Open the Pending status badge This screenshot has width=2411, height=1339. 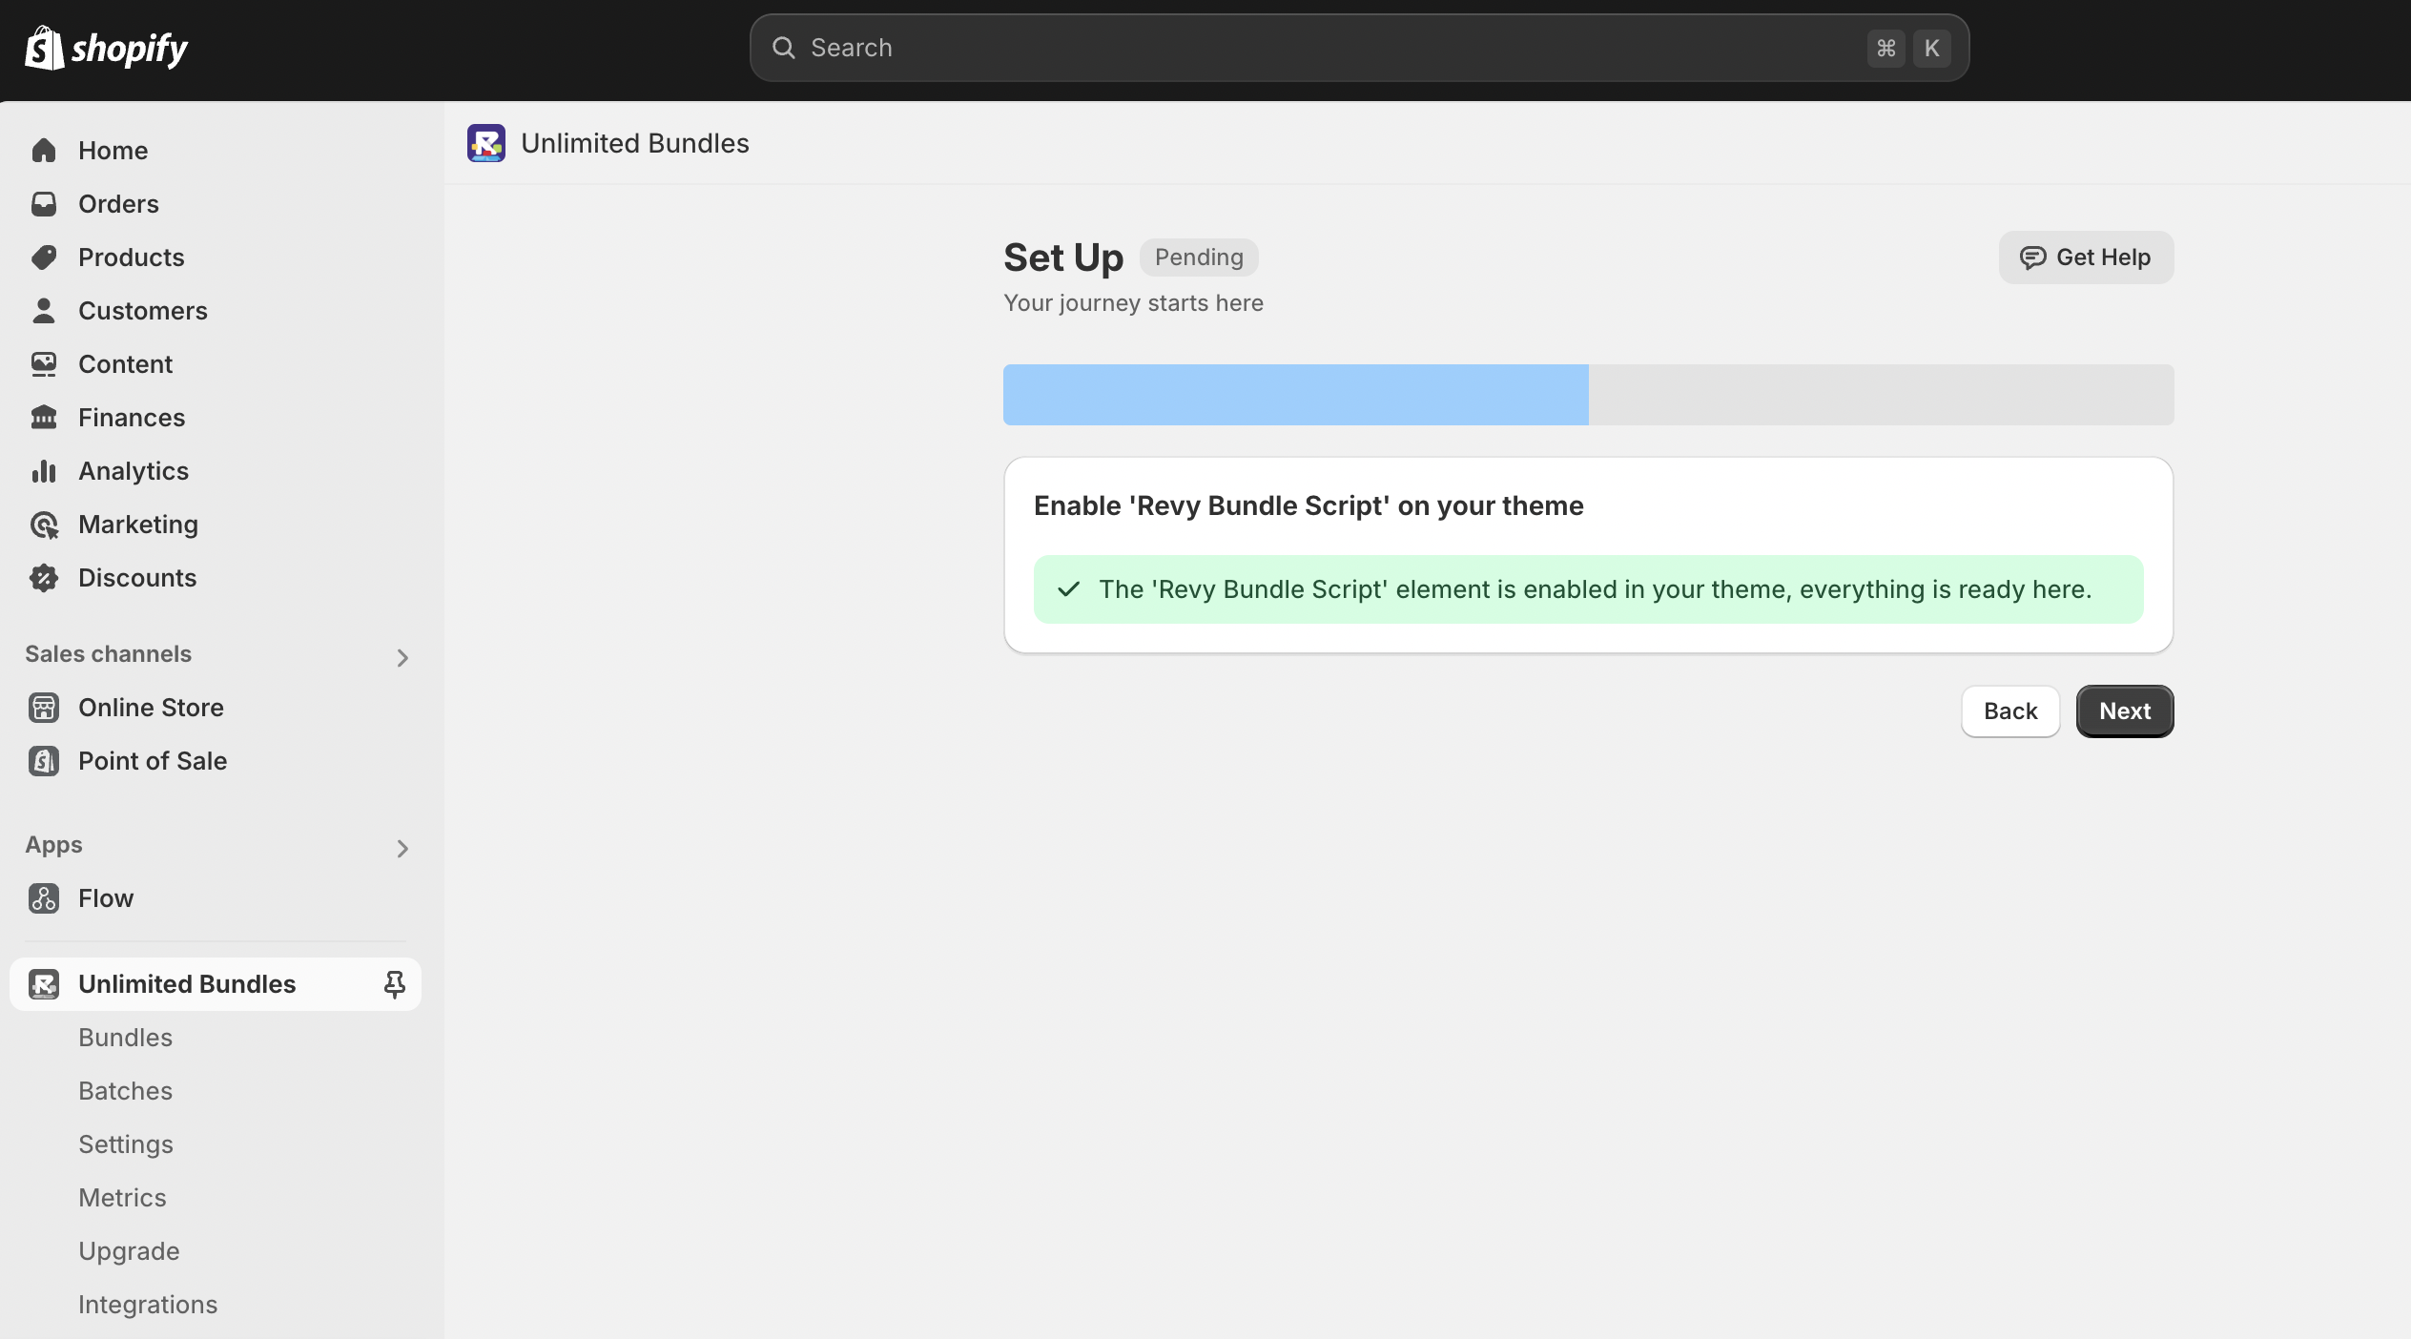(x=1198, y=257)
